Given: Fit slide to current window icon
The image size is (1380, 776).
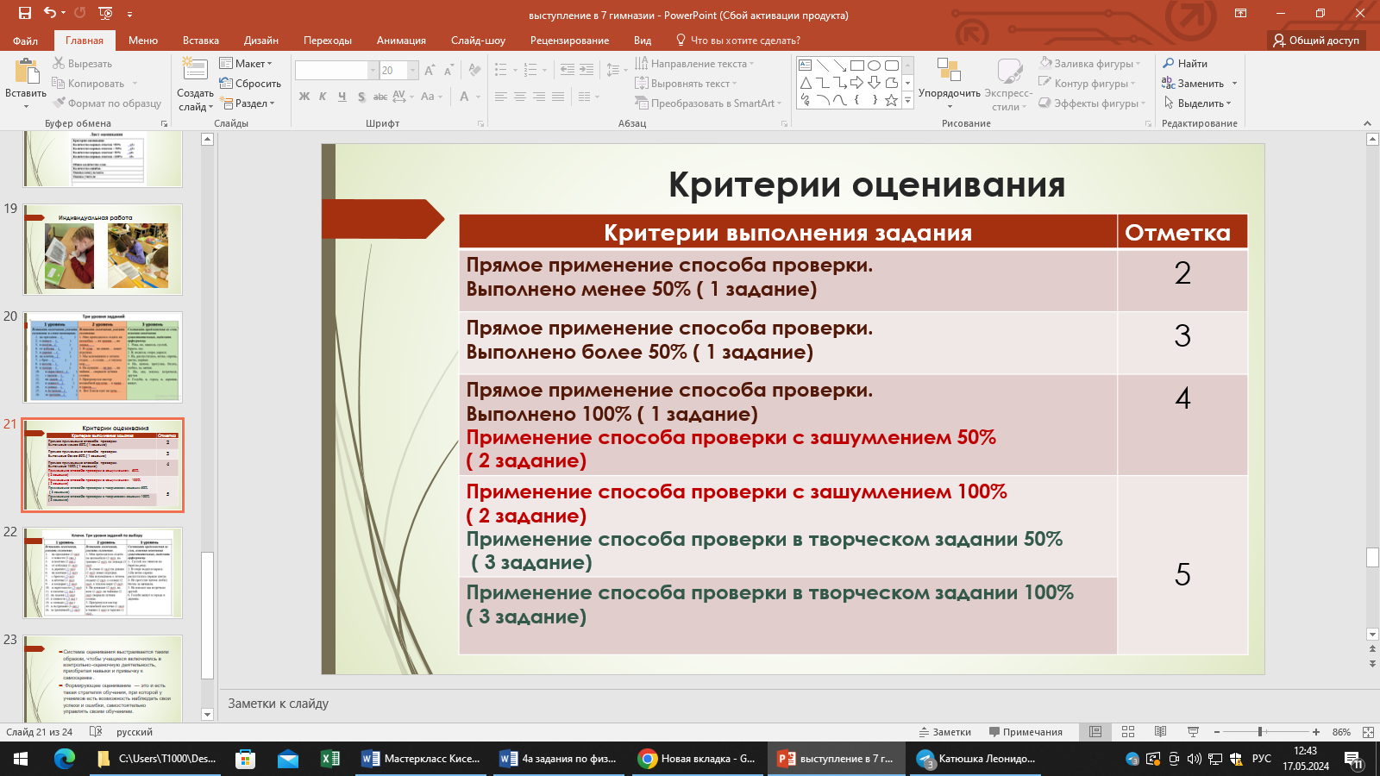Looking at the screenshot, I should pyautogui.click(x=1368, y=732).
